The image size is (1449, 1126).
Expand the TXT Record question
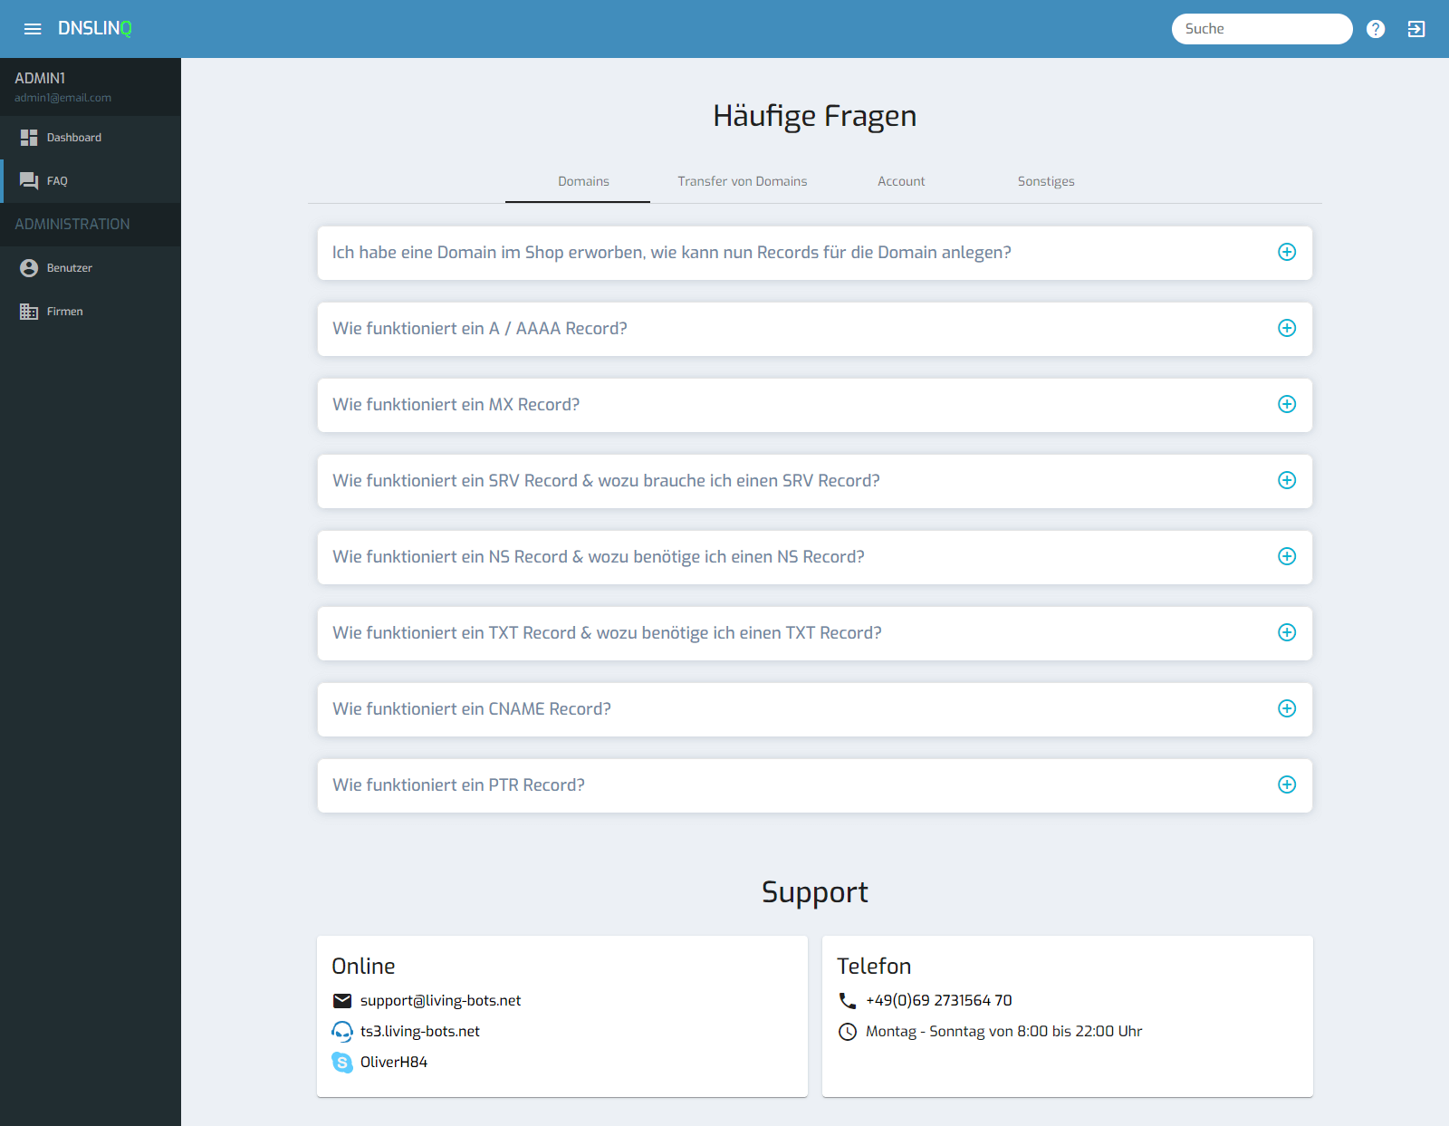815,633
